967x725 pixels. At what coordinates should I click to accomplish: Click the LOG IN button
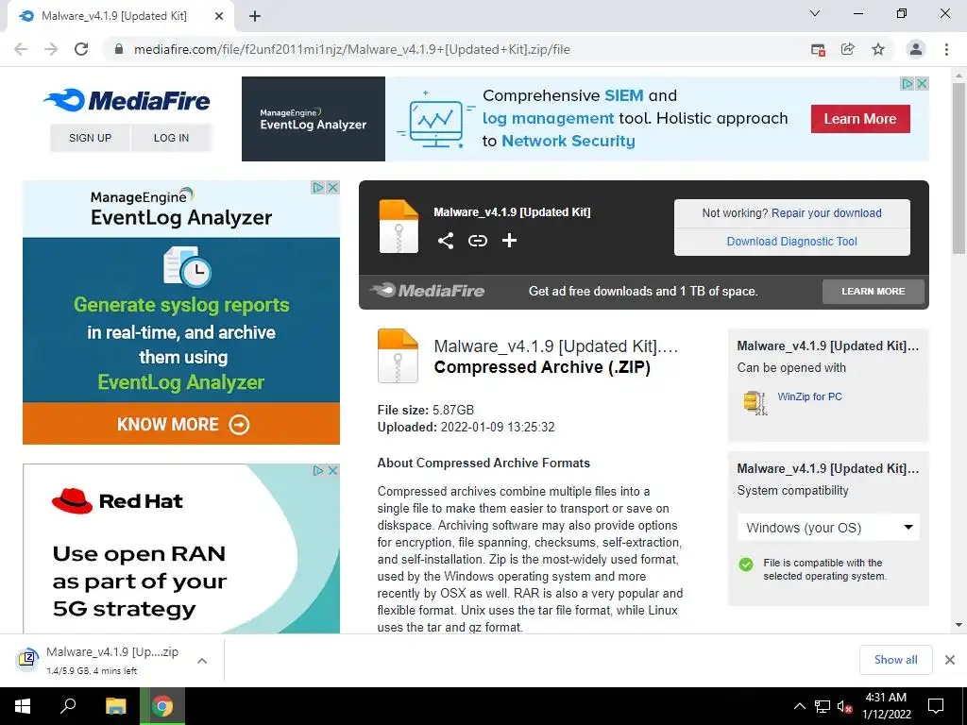tap(171, 138)
